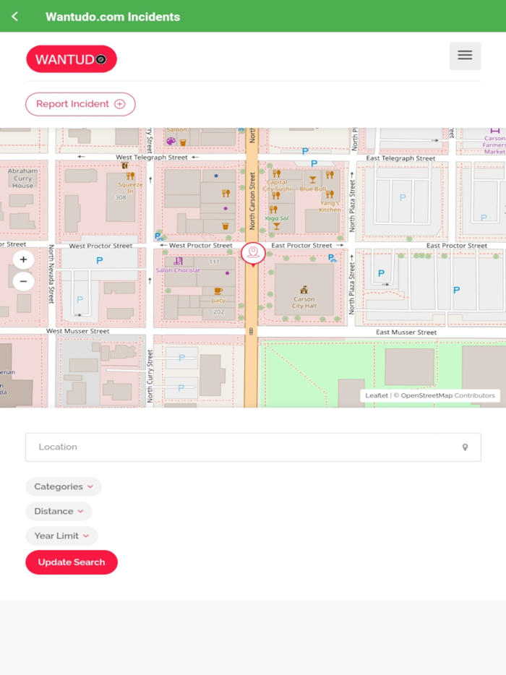506x675 pixels.
Task: Click the Carson City Hall building icon
Action: 304,290
